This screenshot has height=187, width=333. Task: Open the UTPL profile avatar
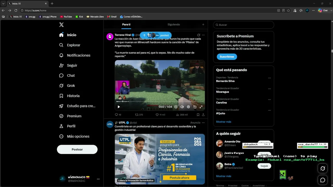click(x=110, y=124)
